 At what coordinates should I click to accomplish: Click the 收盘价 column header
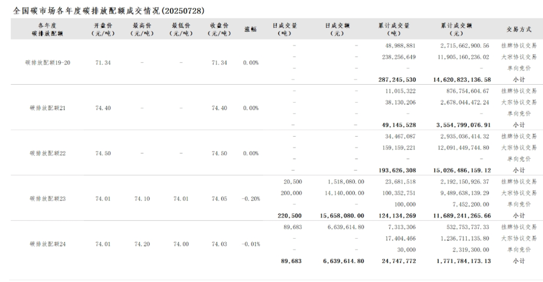[219, 30]
